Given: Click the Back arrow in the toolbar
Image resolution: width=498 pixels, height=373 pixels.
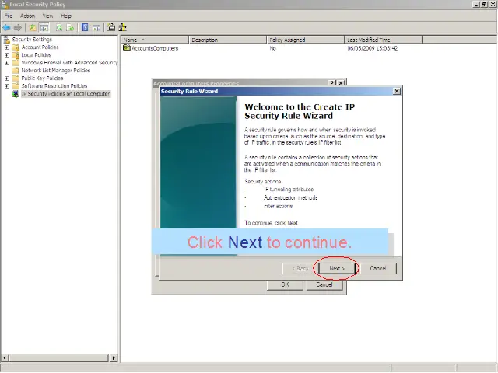Looking at the screenshot, I should click(x=6, y=27).
